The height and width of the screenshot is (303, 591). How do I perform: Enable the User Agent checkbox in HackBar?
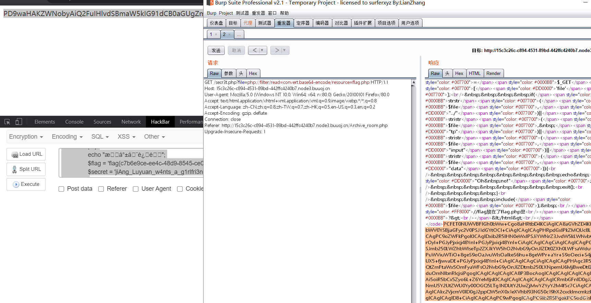coord(136,189)
